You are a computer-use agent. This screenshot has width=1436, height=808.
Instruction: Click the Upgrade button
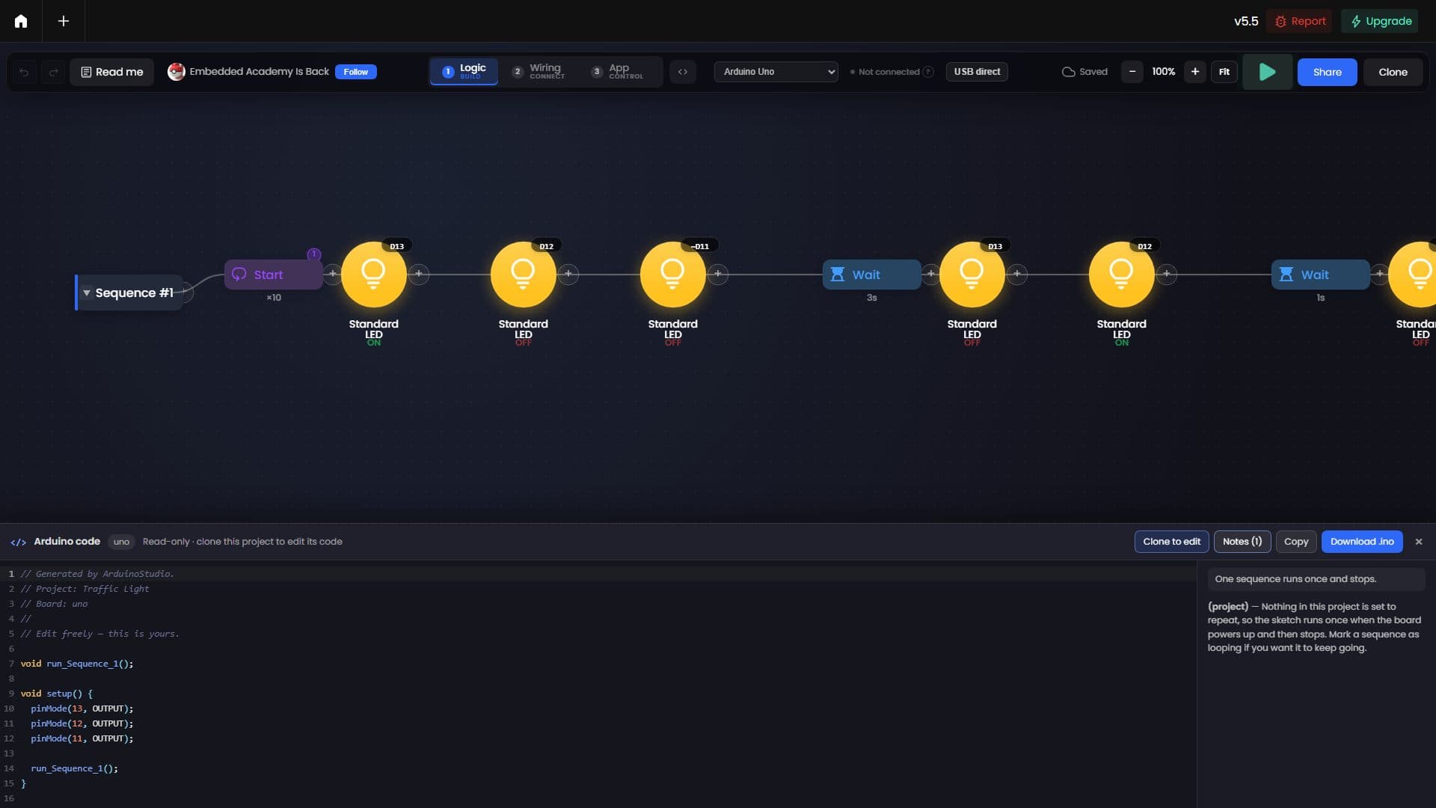tap(1381, 21)
